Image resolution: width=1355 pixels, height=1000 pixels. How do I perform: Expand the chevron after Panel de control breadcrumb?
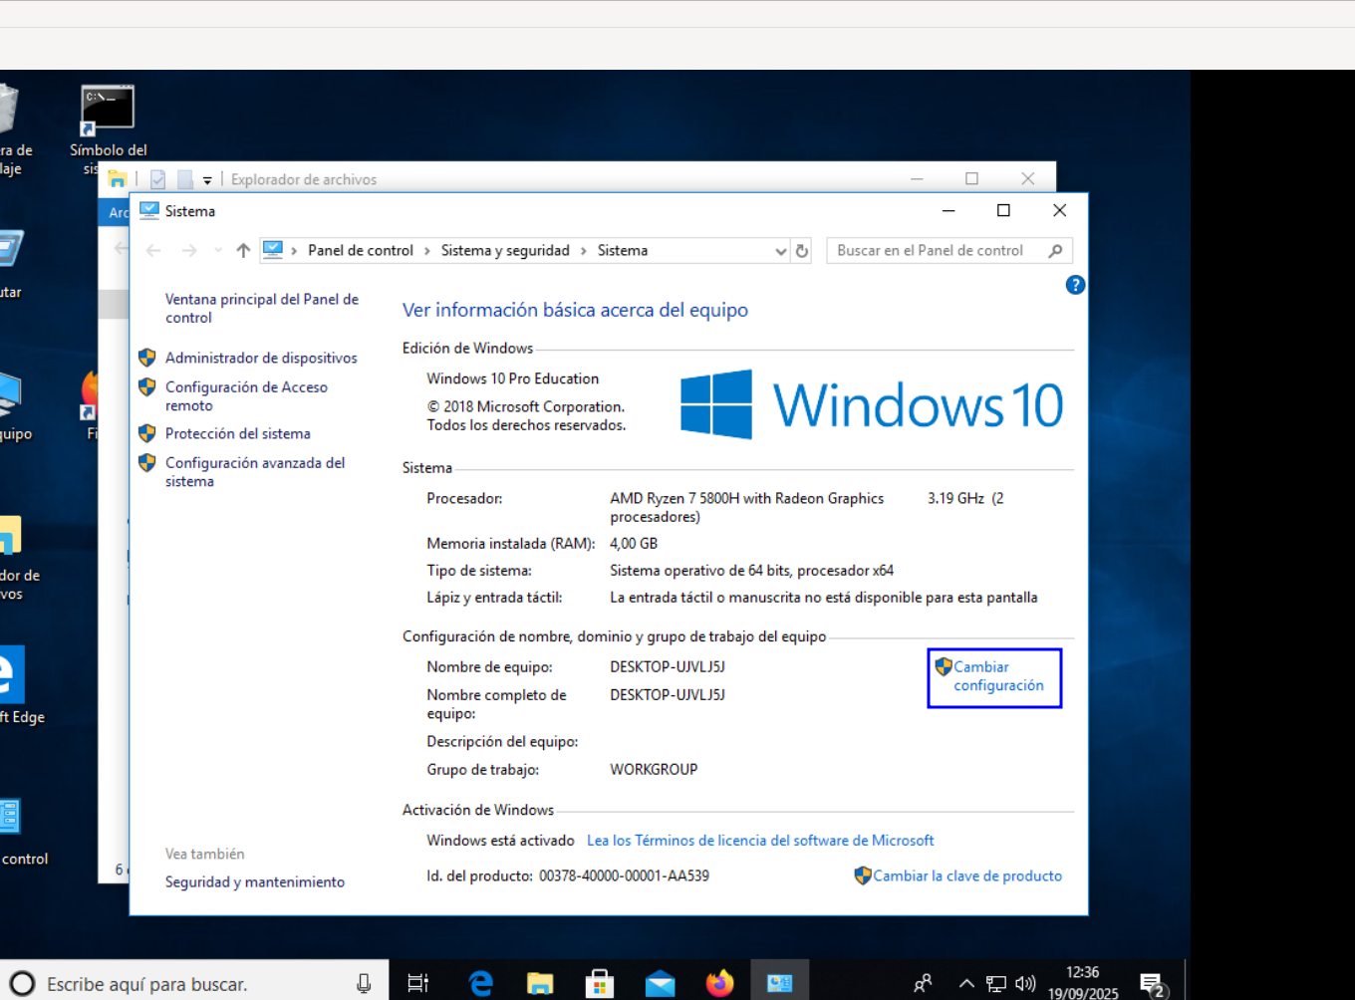[x=427, y=251]
